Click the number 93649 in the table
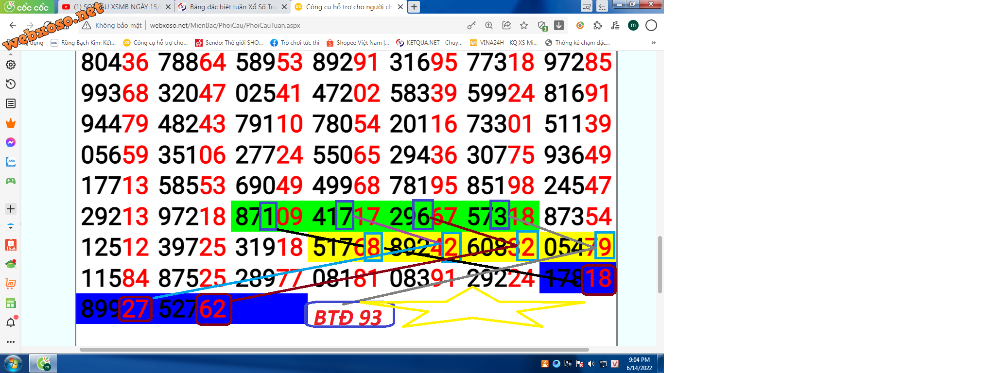The height and width of the screenshot is (373, 1008). pos(578,155)
